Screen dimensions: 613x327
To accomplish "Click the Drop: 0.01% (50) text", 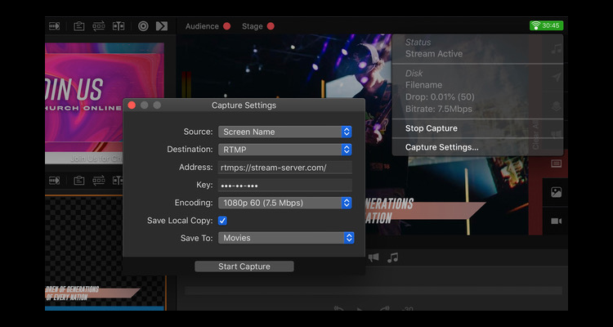I will (x=440, y=97).
